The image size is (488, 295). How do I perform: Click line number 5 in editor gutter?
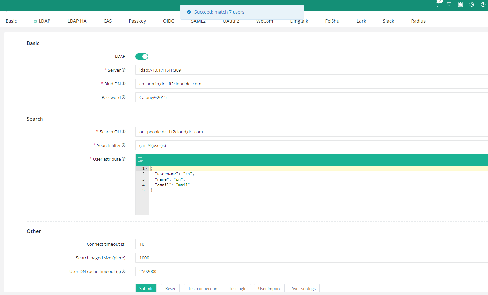[x=143, y=190]
